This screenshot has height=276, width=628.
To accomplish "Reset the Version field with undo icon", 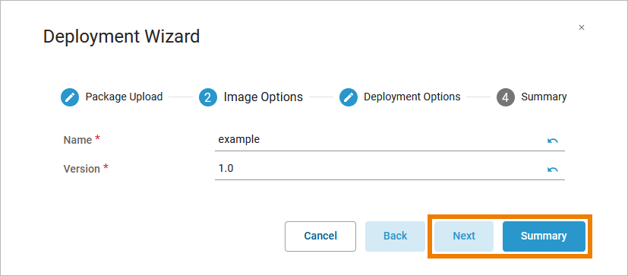I will pos(553,170).
